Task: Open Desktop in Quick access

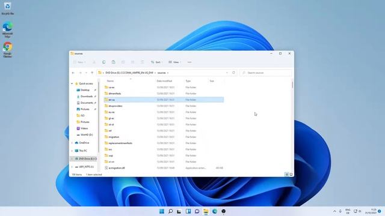Action: (85, 90)
